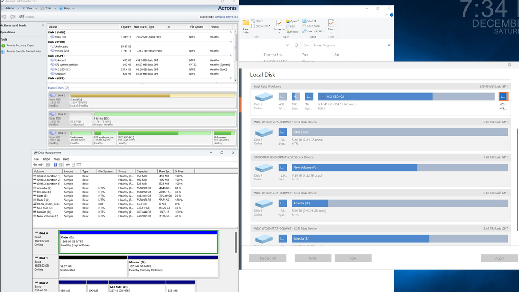Click Disk Management vertical scrollbar
The height and width of the screenshot is (292, 519).
click(x=236, y=243)
